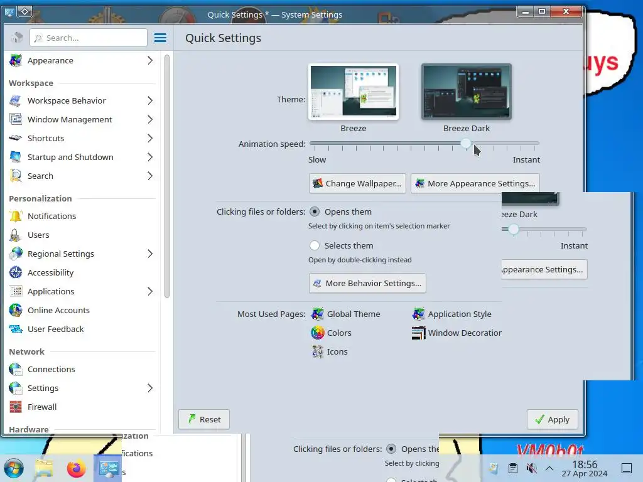Click the Appearance icon in the sidebar
This screenshot has height=482, width=643.
coord(16,60)
